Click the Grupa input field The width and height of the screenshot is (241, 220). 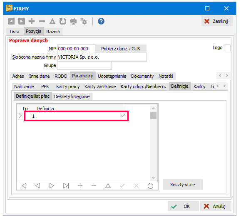tap(84, 65)
